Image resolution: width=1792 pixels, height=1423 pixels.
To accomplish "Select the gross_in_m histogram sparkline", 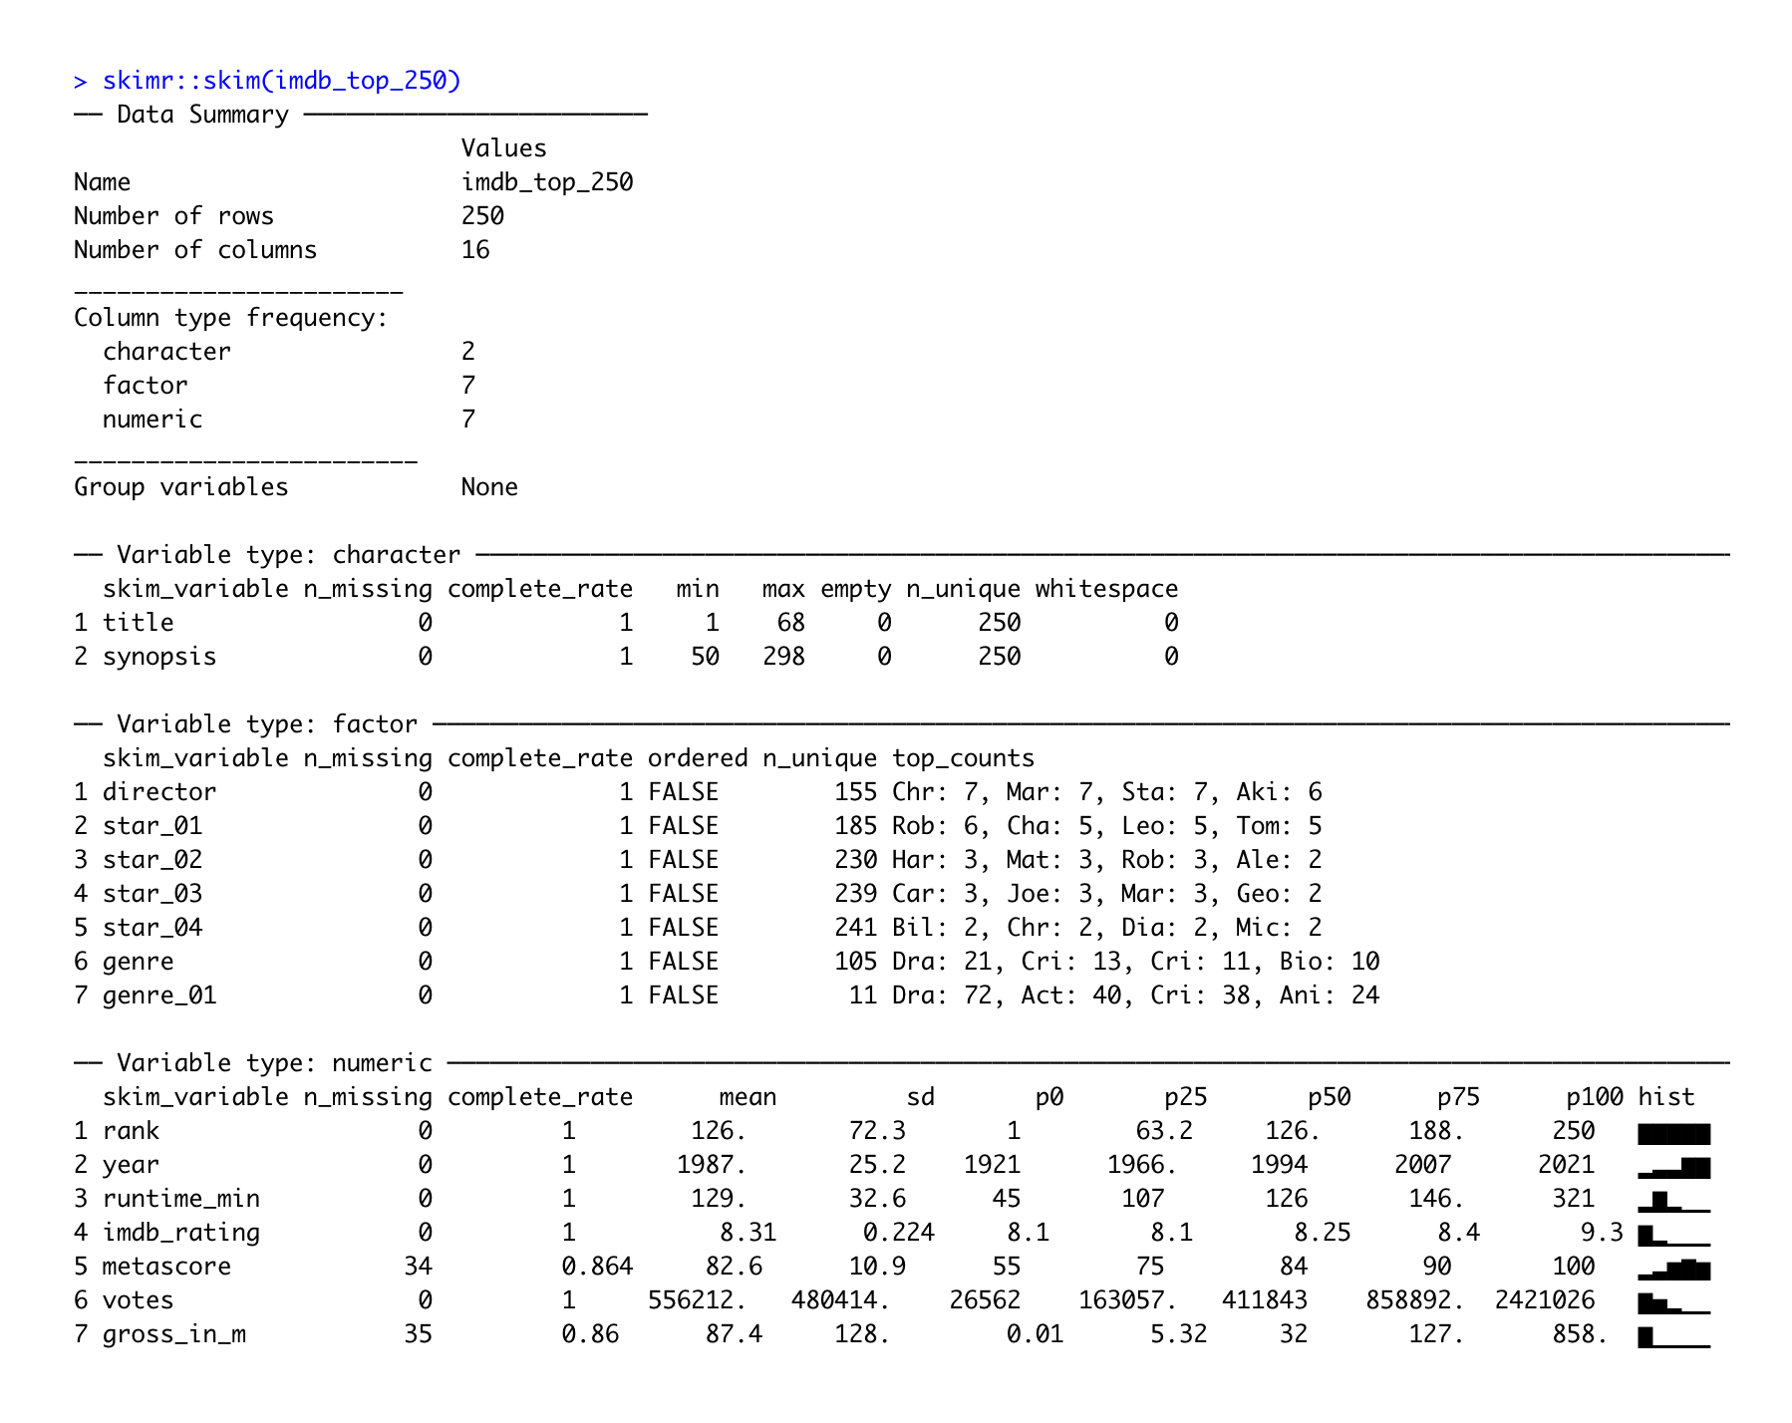I will point(1673,1336).
